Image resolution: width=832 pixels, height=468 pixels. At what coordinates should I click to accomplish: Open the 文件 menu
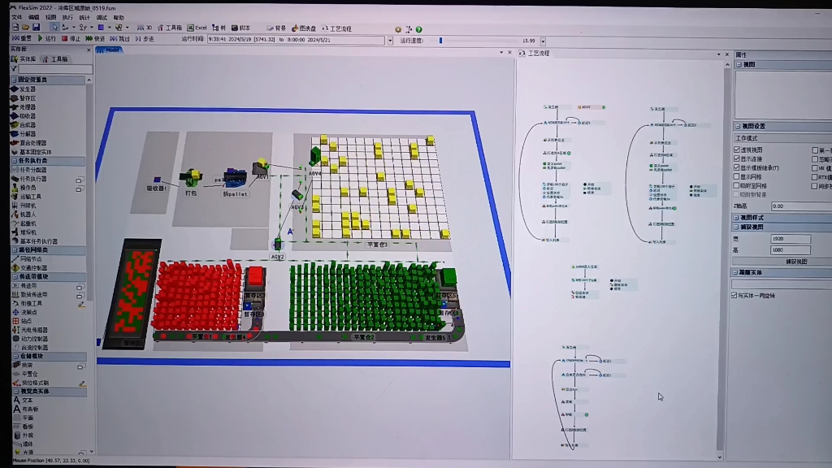(16, 19)
